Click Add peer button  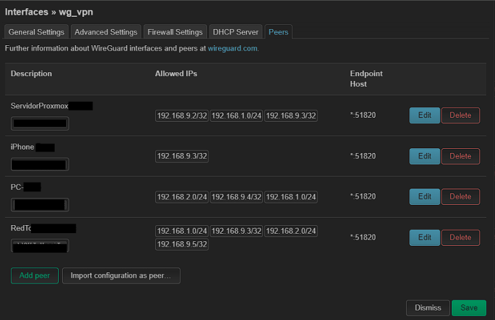(x=34, y=276)
